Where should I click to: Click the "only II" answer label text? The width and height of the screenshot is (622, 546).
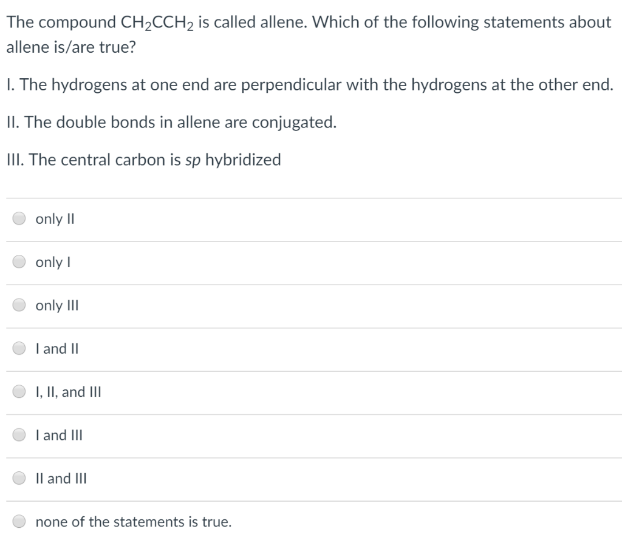pyautogui.click(x=54, y=219)
